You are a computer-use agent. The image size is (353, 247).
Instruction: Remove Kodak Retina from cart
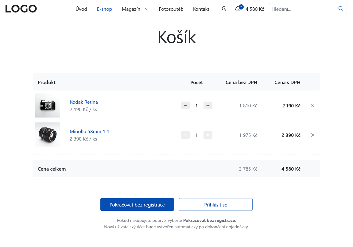(x=313, y=106)
